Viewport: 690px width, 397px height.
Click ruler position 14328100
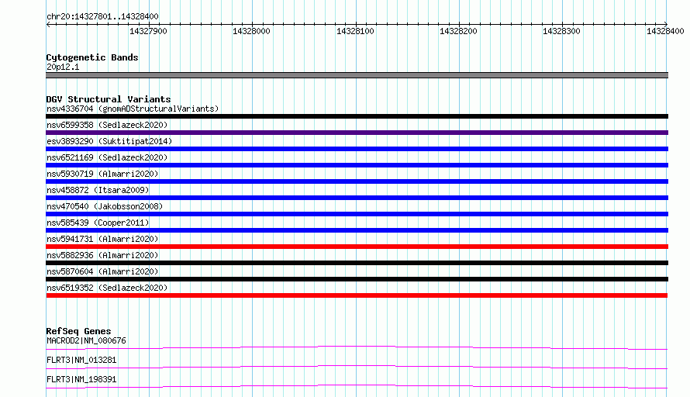[355, 31]
